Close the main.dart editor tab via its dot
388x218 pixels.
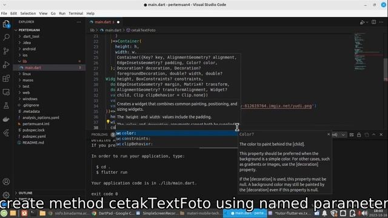pos(118,22)
